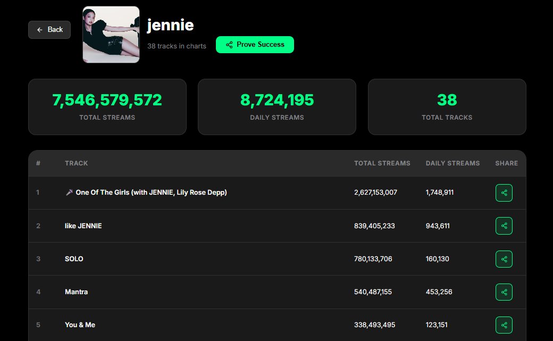This screenshot has height=341, width=553.
Task: Select total streams cell 839,405,233
Action: (x=374, y=226)
